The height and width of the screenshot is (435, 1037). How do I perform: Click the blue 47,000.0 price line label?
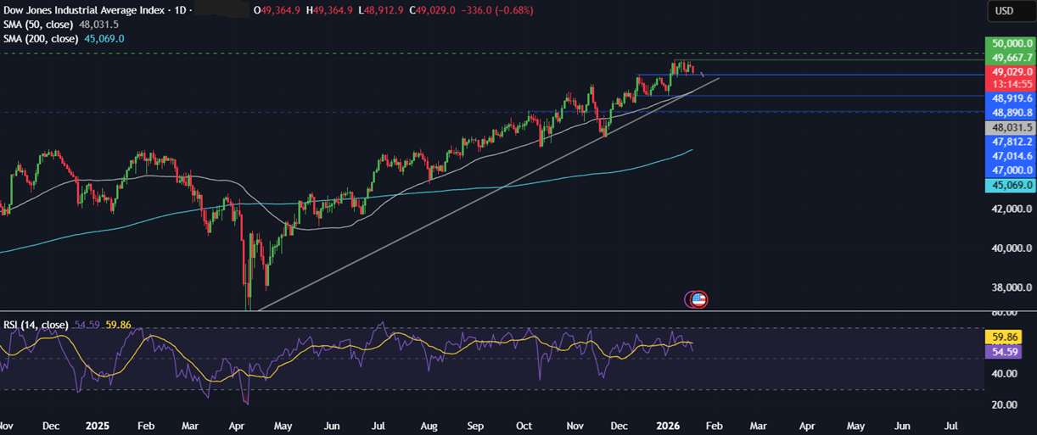point(1010,170)
